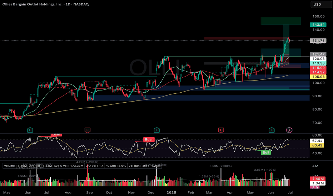Click the white 1.34 M average volume label

318,183
